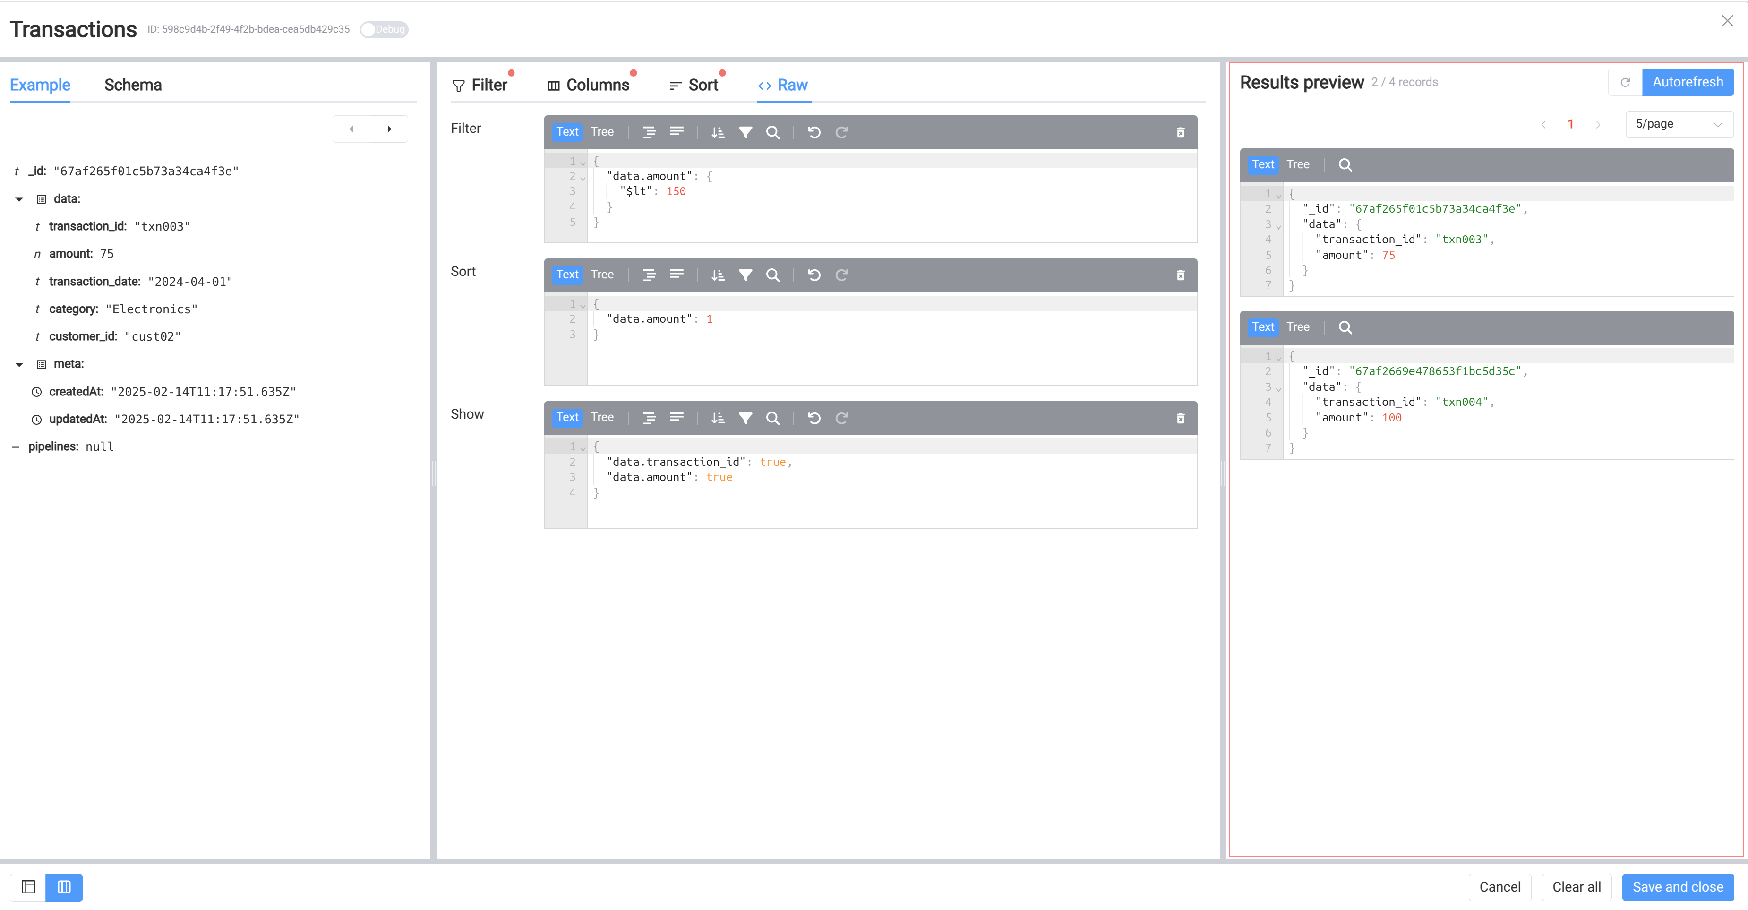Click the search icon in Sort toolbar
Viewport: 1748px width, 910px height.
772,275
